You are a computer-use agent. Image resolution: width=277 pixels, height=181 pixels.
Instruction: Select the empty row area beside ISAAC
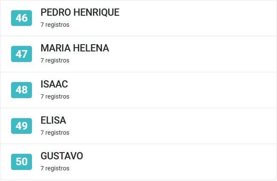[x=172, y=90]
